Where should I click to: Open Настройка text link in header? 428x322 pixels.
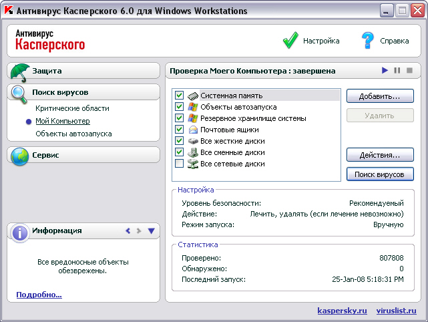pyautogui.click(x=321, y=41)
